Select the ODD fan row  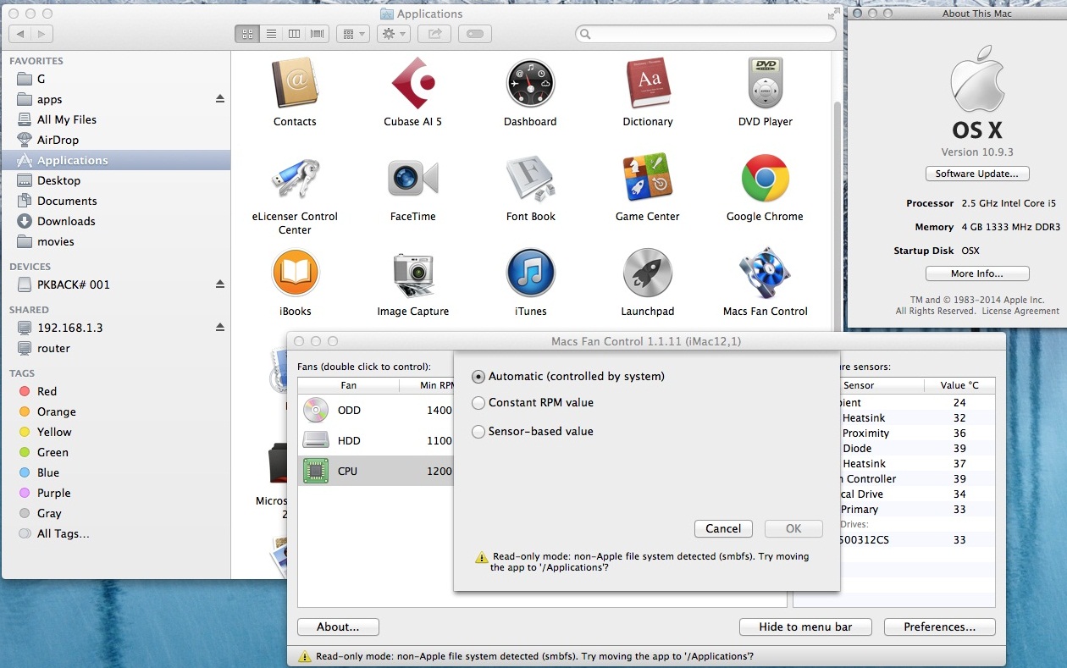click(x=375, y=410)
